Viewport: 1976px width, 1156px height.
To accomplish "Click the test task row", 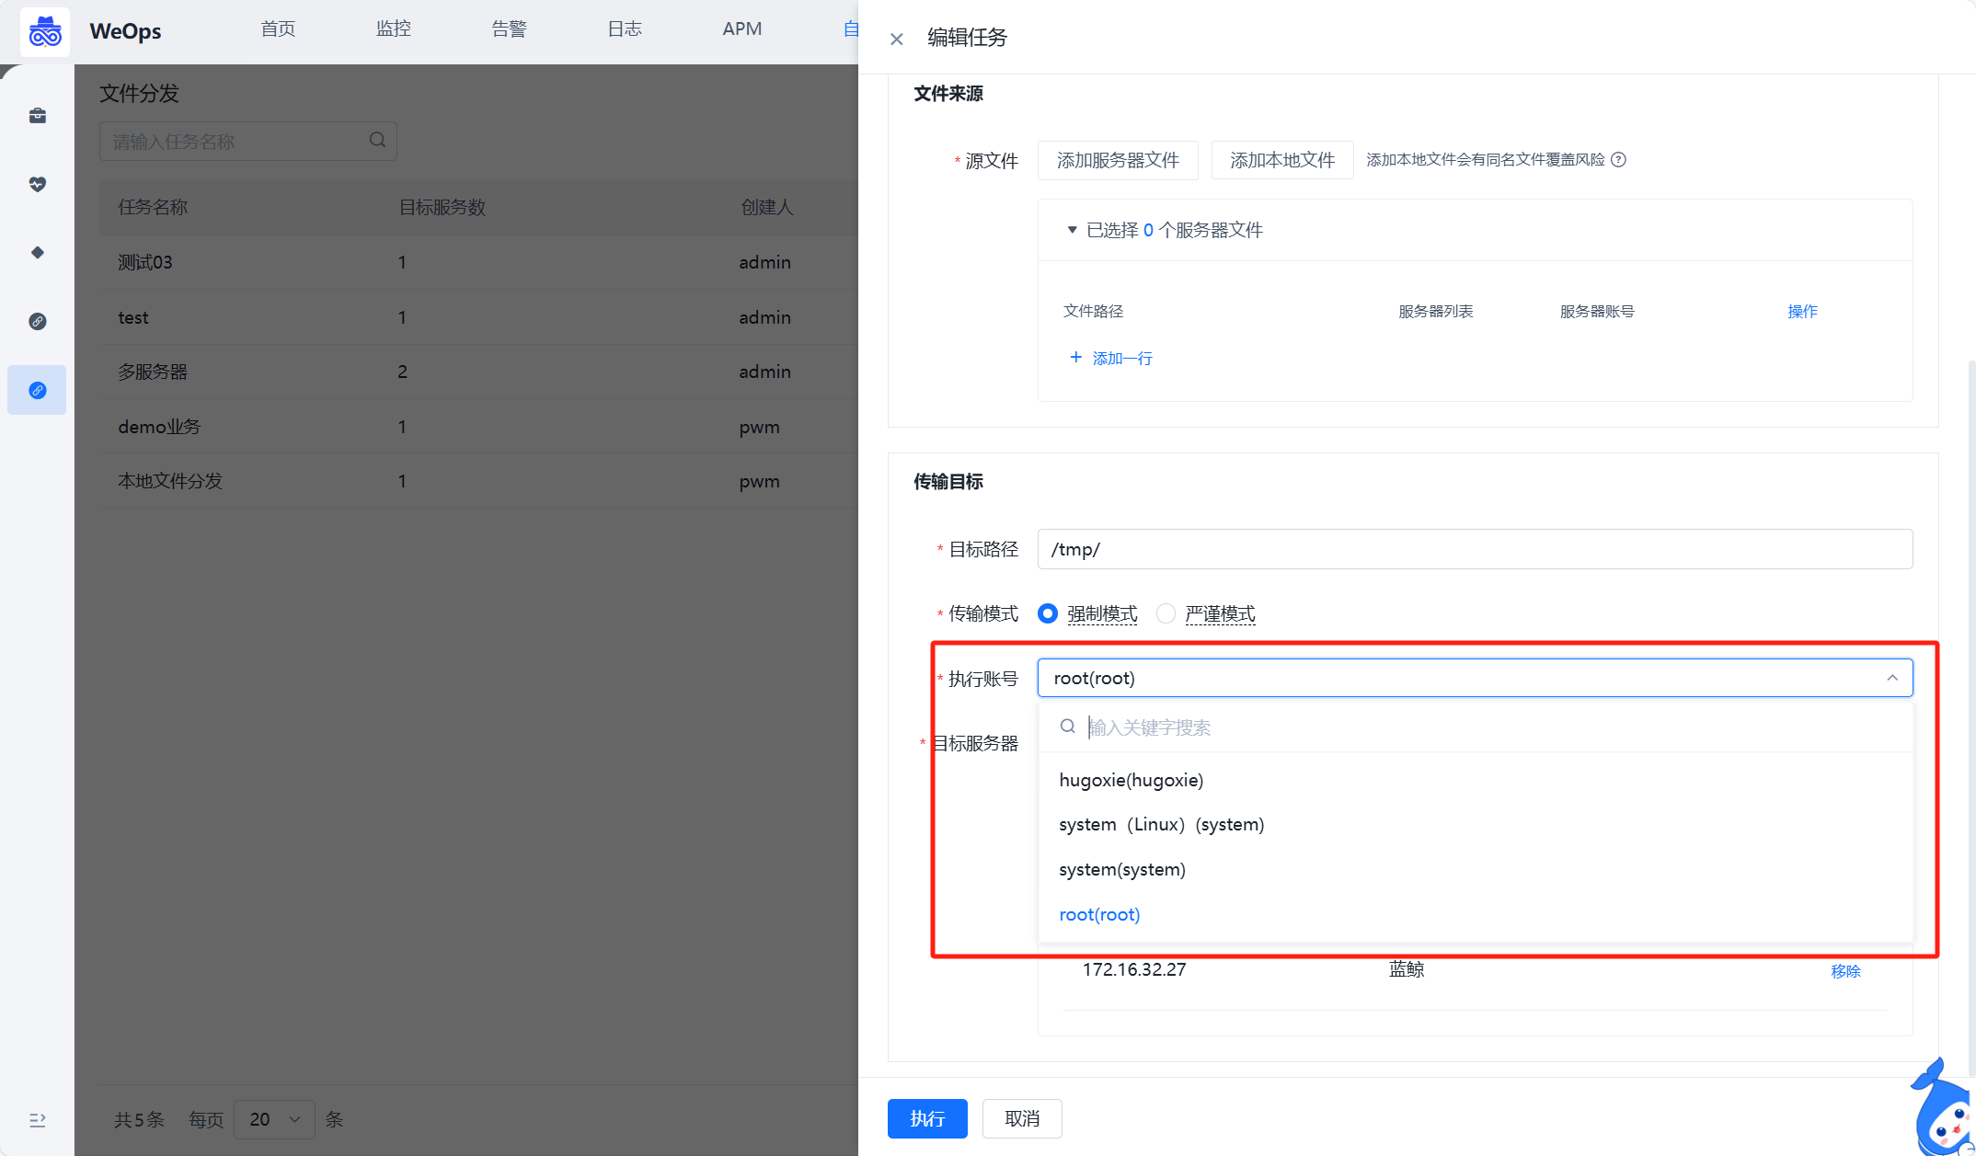I will 478,317.
